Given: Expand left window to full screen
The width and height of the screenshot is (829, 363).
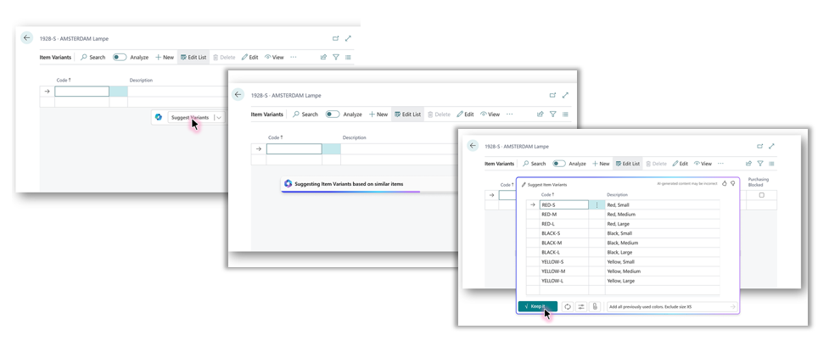Looking at the screenshot, I should coord(348,38).
